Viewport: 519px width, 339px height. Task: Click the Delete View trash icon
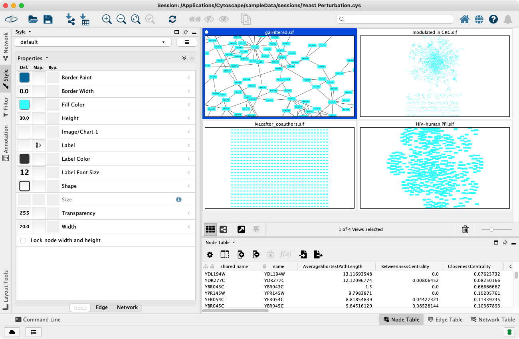465,229
